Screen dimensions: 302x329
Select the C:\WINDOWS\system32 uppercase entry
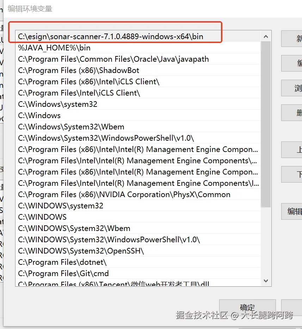(x=138, y=206)
